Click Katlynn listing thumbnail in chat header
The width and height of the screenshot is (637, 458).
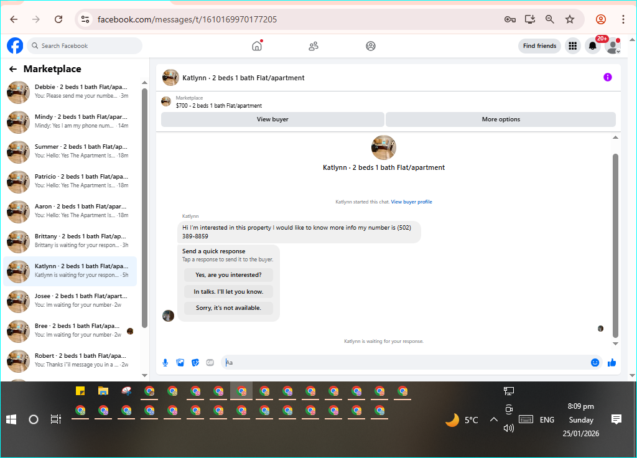(170, 77)
